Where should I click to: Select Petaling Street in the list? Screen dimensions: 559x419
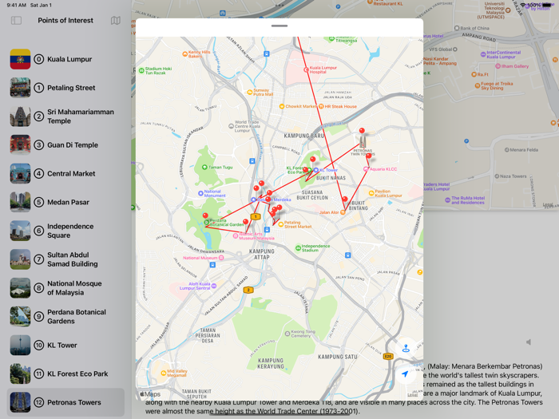click(x=65, y=88)
